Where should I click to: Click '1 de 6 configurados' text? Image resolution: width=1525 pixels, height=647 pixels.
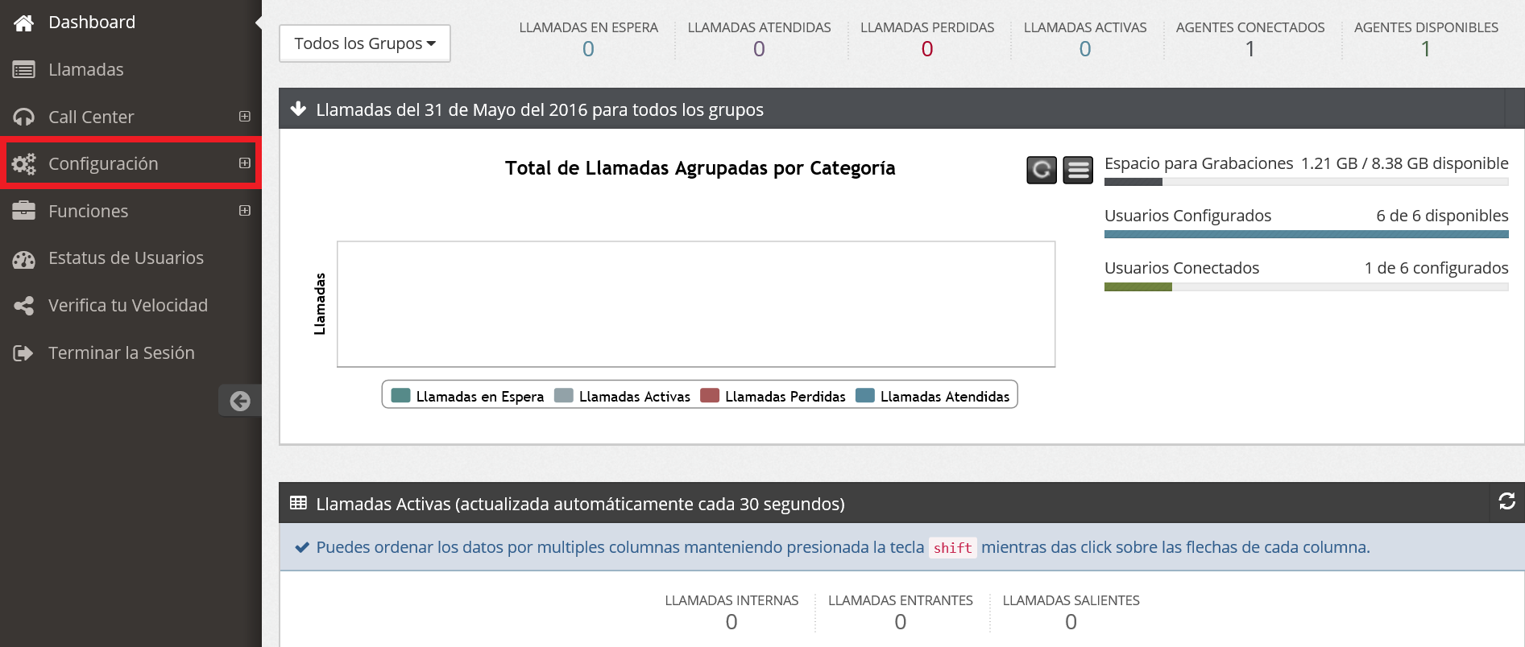(x=1436, y=268)
